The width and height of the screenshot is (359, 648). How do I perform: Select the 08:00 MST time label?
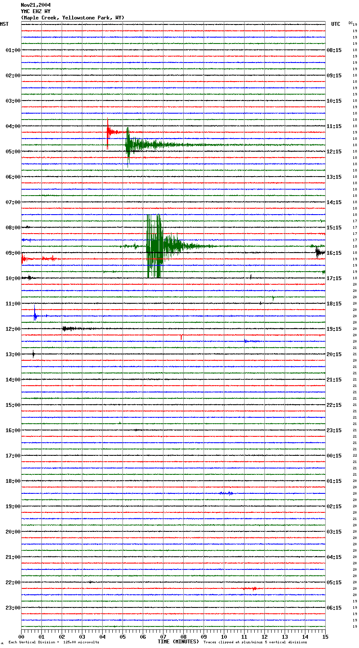tap(13, 228)
